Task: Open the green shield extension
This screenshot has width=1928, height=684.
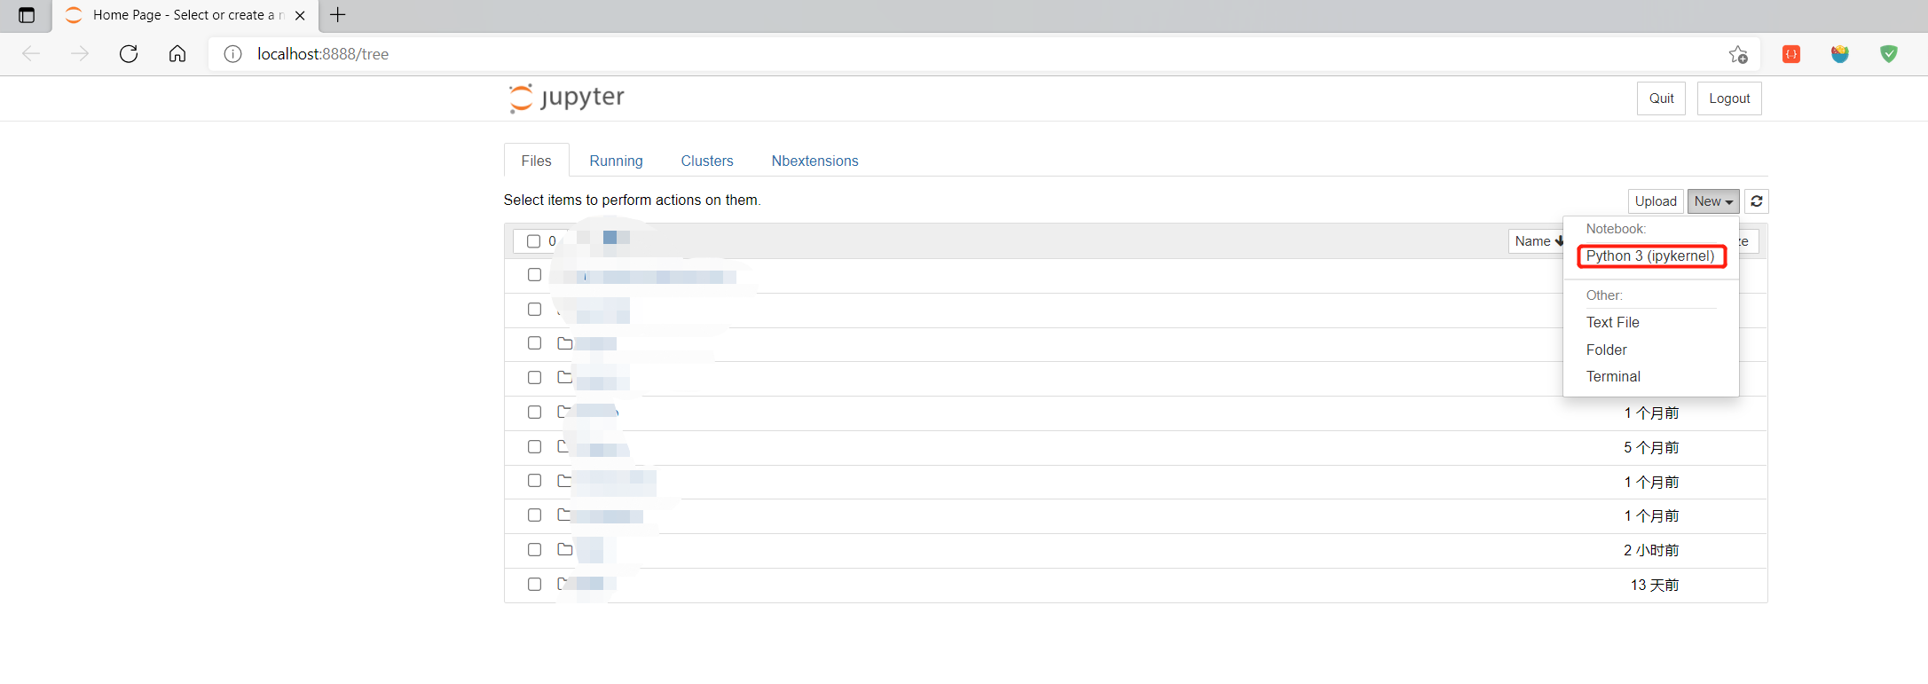Action: click(1889, 54)
